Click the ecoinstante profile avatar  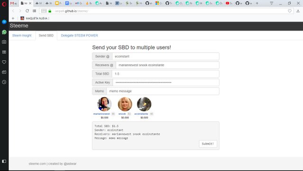click(144, 104)
